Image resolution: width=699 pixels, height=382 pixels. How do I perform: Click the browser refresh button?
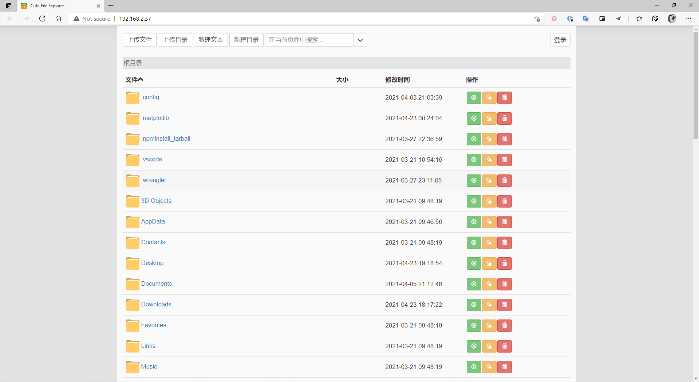pyautogui.click(x=42, y=19)
